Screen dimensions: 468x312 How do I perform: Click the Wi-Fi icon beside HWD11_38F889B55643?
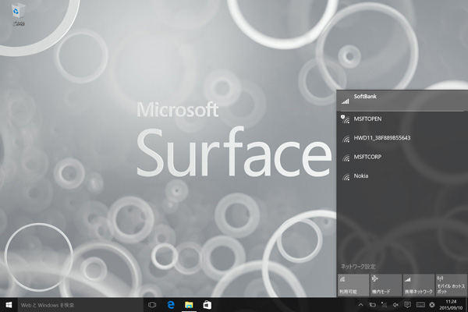point(346,139)
